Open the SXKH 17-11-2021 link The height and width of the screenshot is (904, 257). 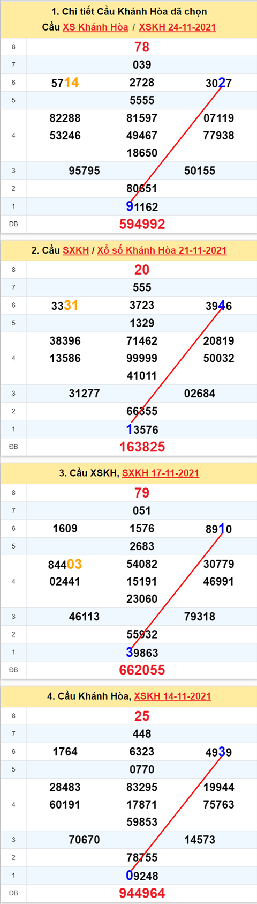(161, 473)
